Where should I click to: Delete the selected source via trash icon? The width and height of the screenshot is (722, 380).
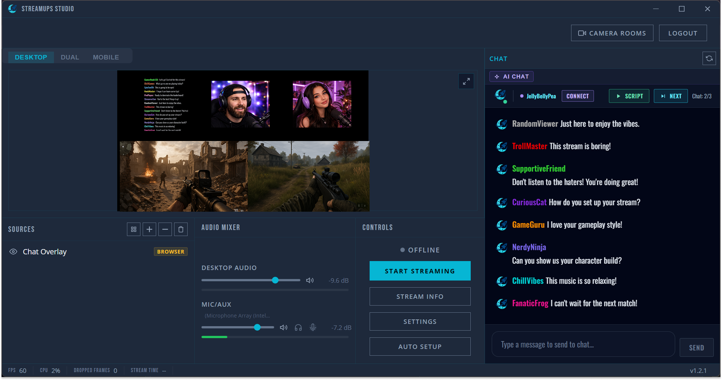click(181, 229)
